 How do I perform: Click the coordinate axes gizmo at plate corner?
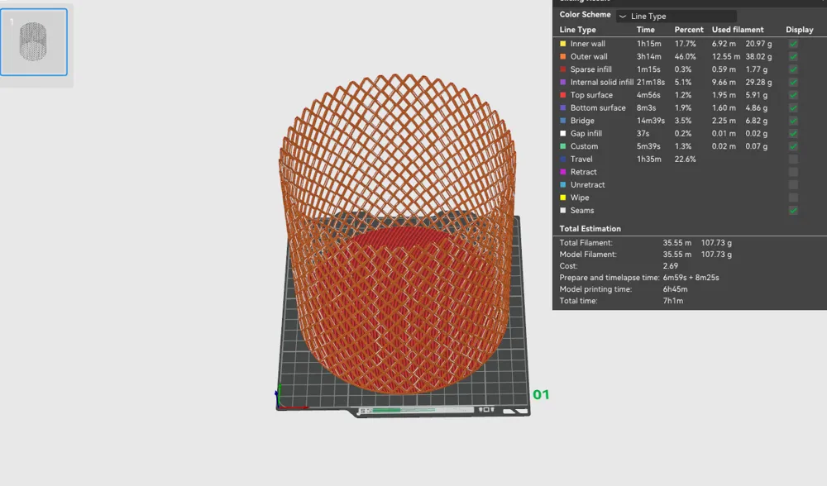click(280, 398)
